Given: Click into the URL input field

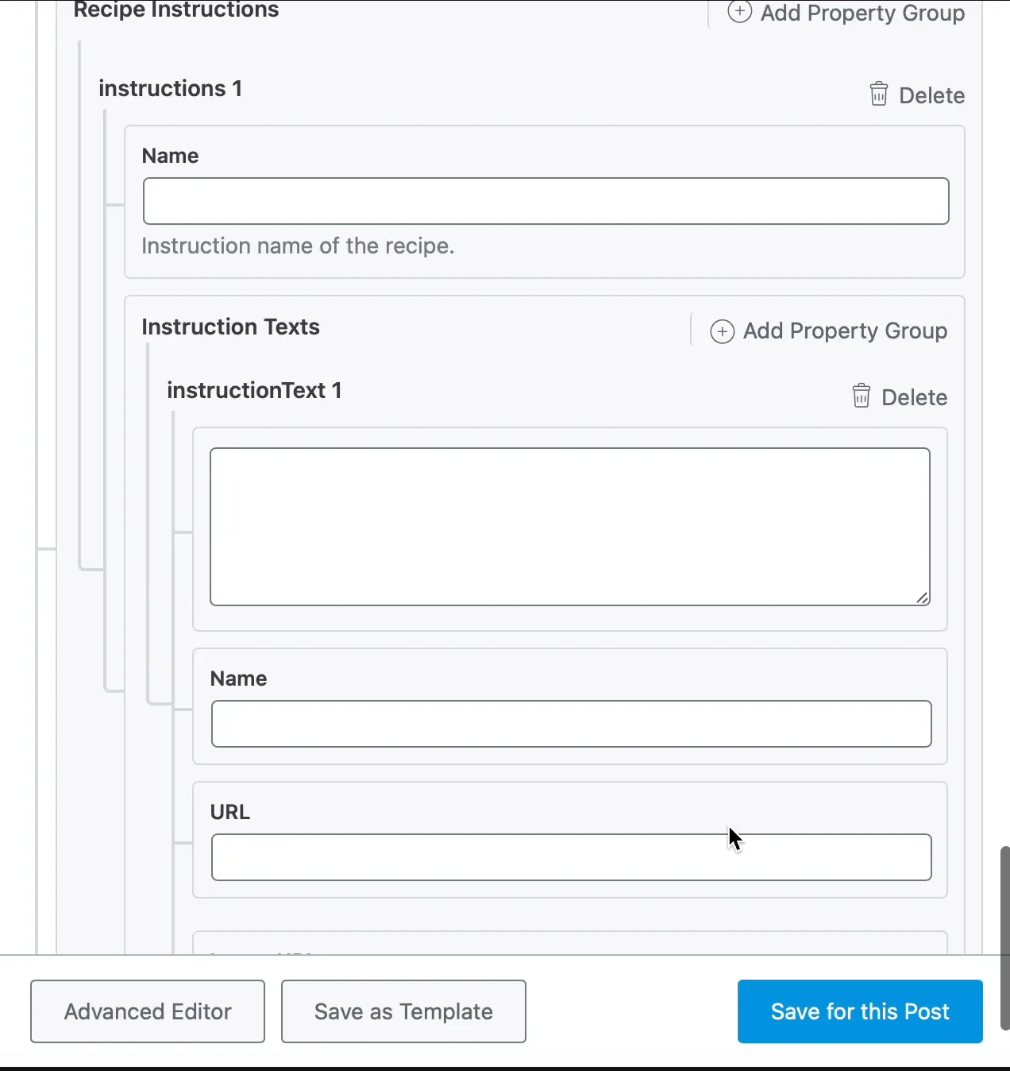Looking at the screenshot, I should tap(571, 857).
